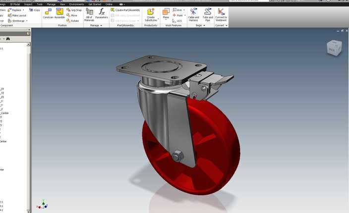Open the Axis dropdown arrow

tap(184, 10)
